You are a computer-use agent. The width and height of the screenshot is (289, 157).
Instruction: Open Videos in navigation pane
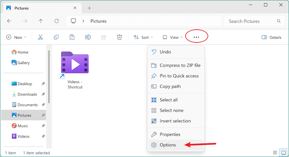[21, 137]
